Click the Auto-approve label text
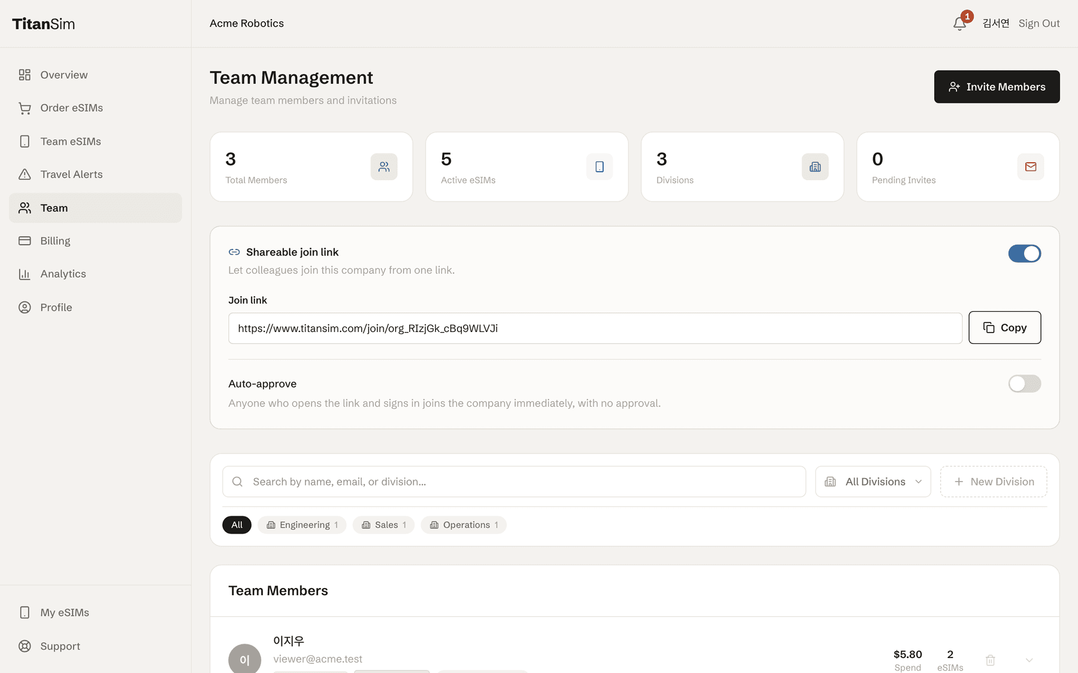The width and height of the screenshot is (1078, 673). [x=262, y=383]
